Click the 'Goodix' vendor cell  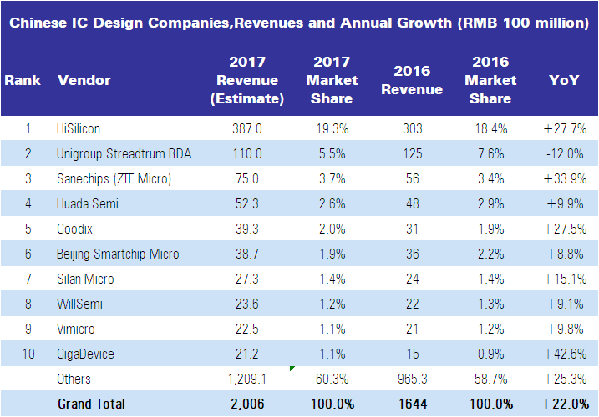click(x=74, y=229)
